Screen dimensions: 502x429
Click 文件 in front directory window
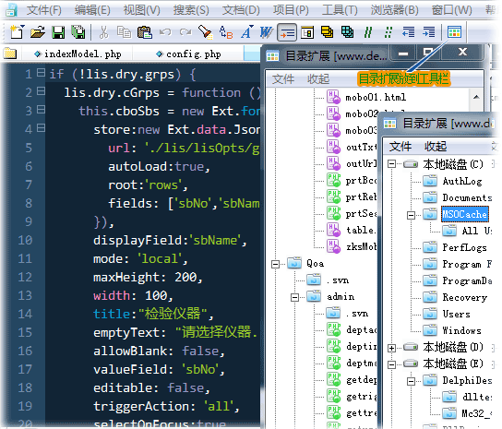[x=400, y=147]
